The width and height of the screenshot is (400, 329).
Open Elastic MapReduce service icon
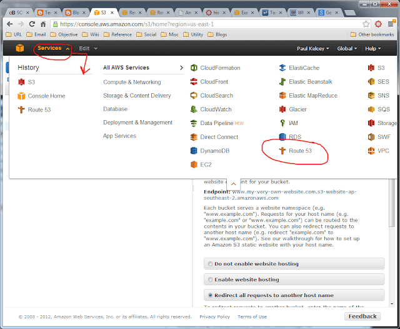(282, 96)
